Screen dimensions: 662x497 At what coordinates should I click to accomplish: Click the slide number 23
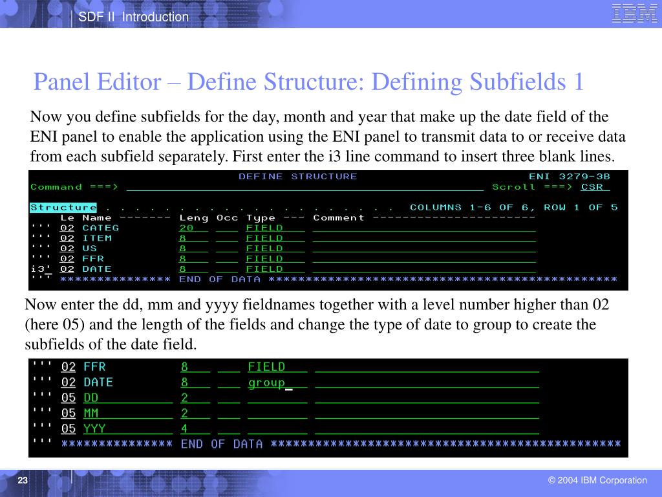pyautogui.click(x=23, y=480)
